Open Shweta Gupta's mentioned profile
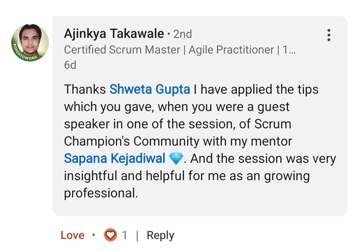The height and width of the screenshot is (251, 359). 150,89
